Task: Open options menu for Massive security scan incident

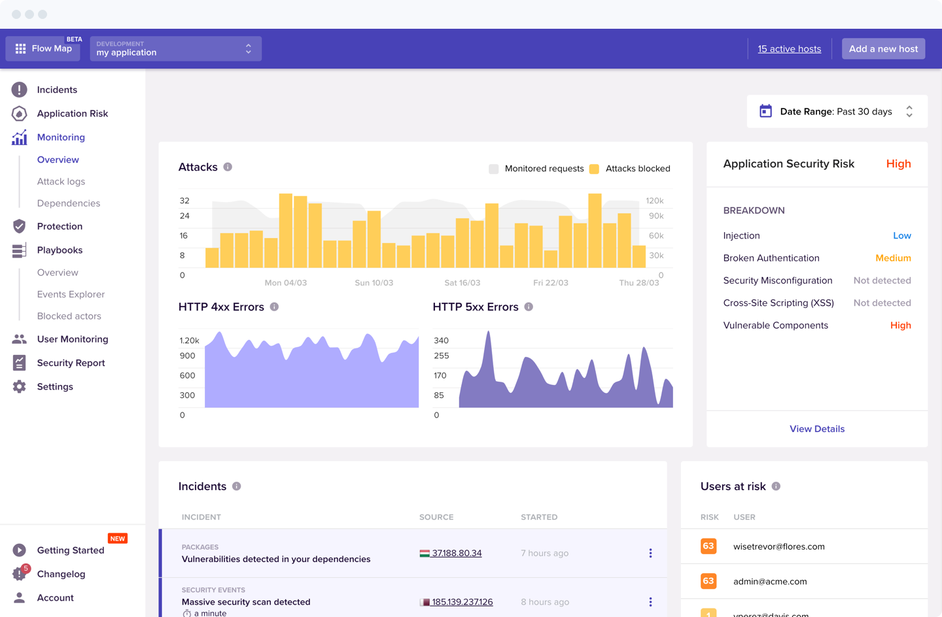Action: click(x=650, y=602)
